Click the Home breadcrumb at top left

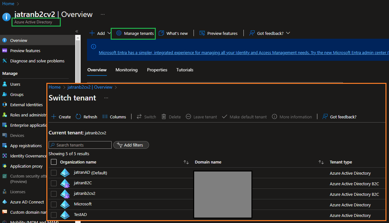pos(8,4)
